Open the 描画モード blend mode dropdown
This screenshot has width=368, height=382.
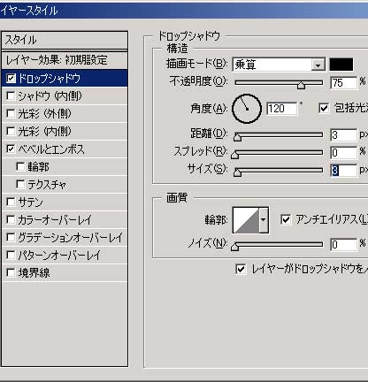(318, 65)
